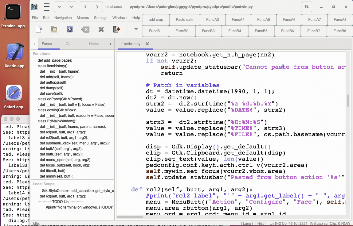The width and height of the screenshot is (353, 226).
Task: Open the hamburger menu in title bar
Action: [46, 6]
